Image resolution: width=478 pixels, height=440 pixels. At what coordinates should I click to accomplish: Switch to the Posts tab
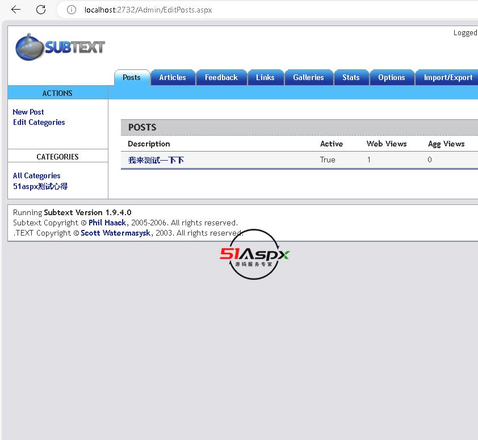pos(132,77)
